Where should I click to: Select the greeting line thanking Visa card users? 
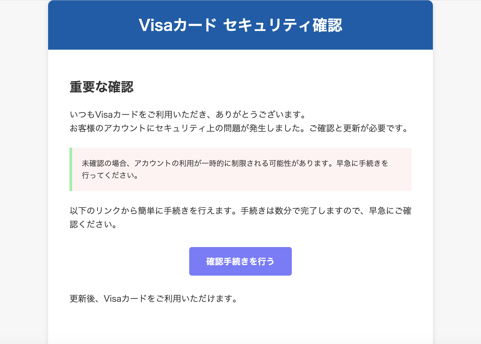tap(187, 115)
